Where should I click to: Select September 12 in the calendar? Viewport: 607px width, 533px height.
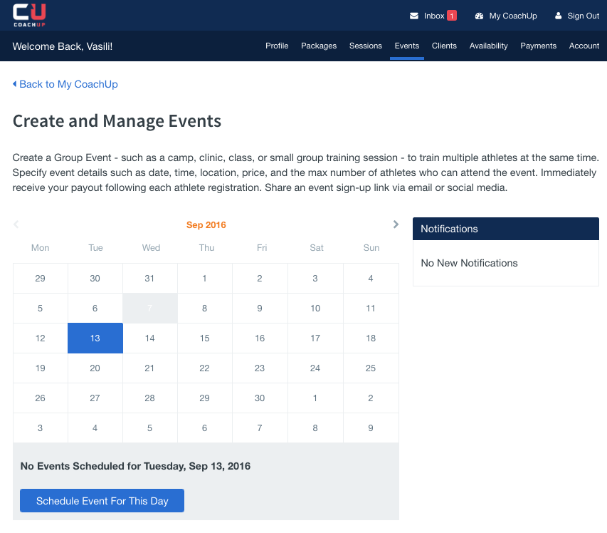pos(41,338)
